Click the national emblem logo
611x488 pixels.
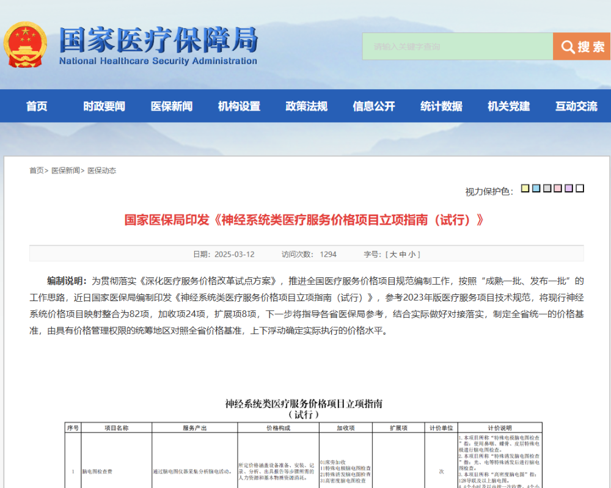coord(25,45)
